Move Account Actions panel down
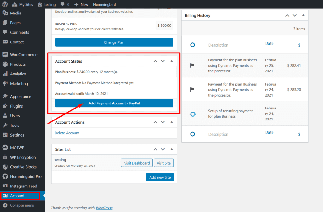Screen dimensions: 323x212 (x=163, y=122)
